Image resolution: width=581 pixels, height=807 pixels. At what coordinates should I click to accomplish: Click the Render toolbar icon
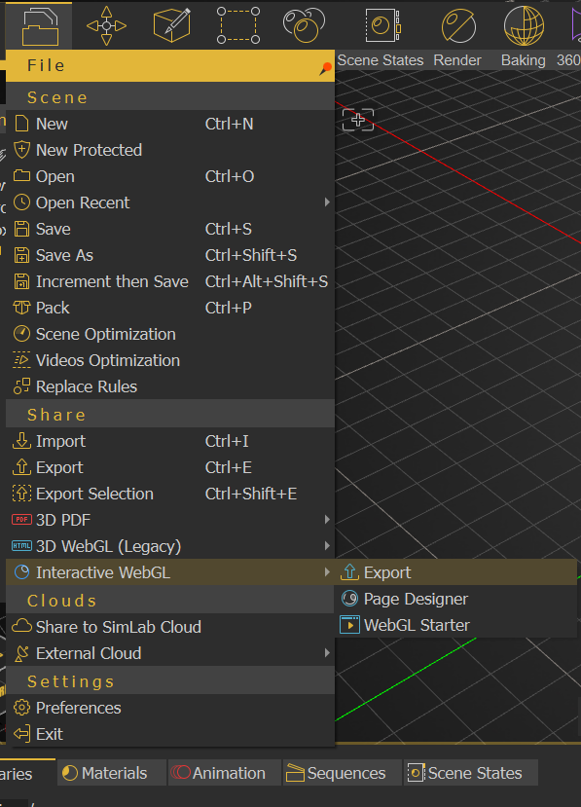pos(458,25)
